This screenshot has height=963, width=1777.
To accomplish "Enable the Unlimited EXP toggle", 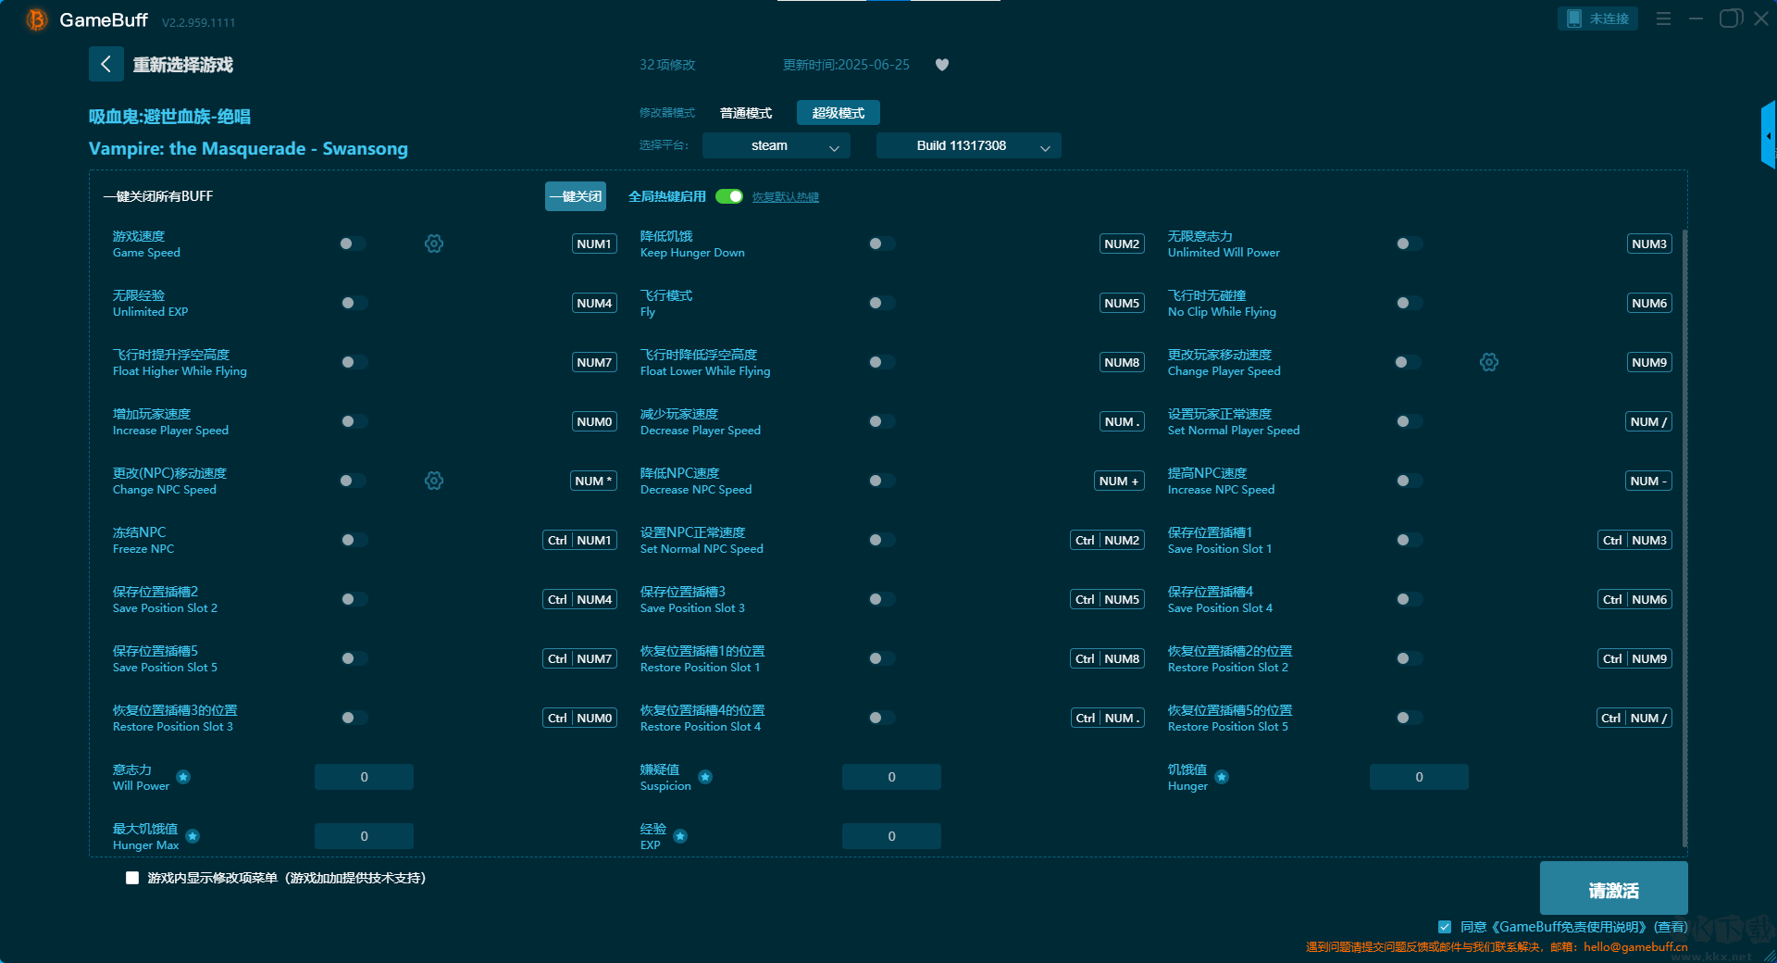I will [353, 303].
